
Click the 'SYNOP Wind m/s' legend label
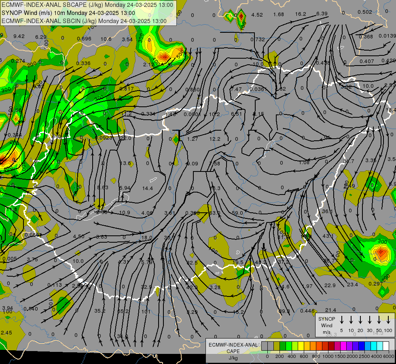326,326
